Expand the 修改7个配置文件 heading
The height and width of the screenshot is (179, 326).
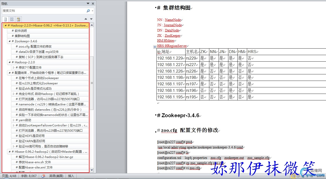click(x=13, y=67)
